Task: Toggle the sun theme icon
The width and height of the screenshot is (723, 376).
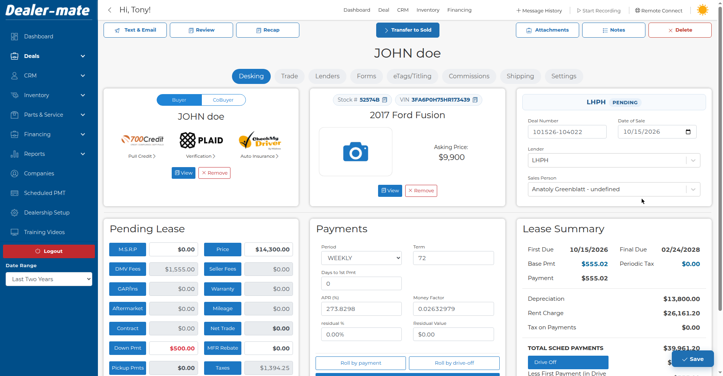Action: click(702, 10)
